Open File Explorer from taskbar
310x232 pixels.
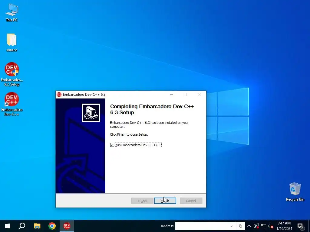pos(37,226)
